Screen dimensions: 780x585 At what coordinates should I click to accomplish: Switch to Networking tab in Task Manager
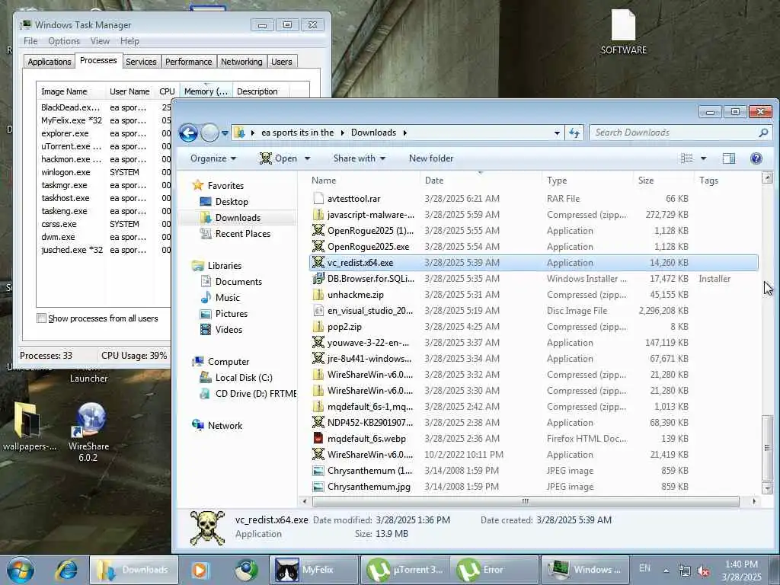[241, 62]
